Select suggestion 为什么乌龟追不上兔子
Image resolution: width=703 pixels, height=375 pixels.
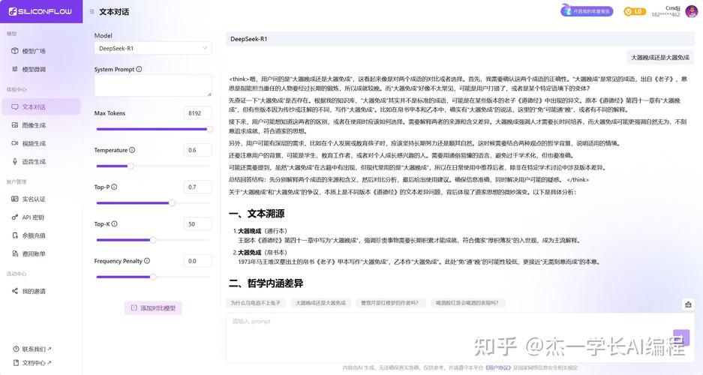[256, 303]
